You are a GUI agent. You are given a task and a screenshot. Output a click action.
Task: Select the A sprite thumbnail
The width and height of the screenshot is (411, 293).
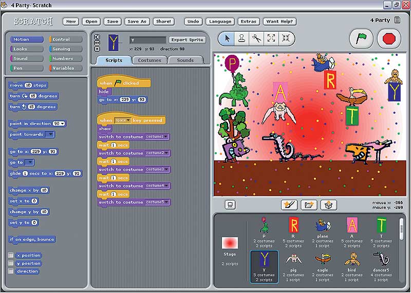tap(352, 233)
